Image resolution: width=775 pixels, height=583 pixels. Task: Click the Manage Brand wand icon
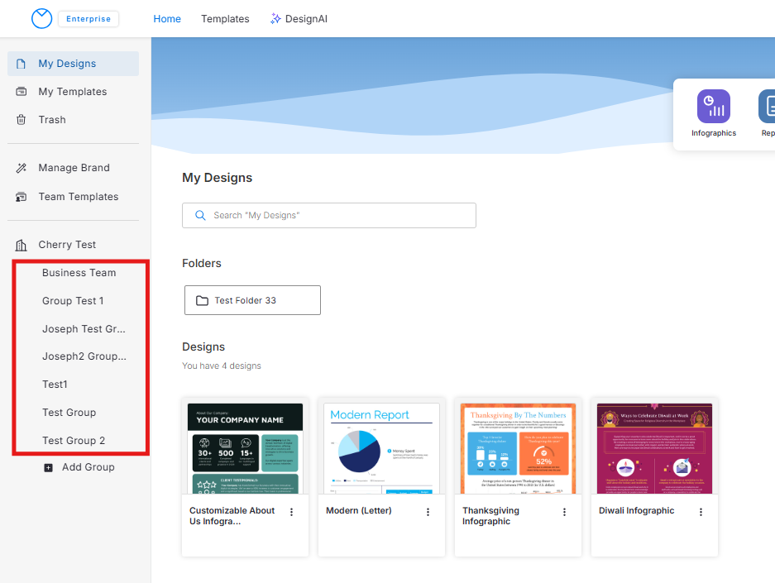point(22,168)
